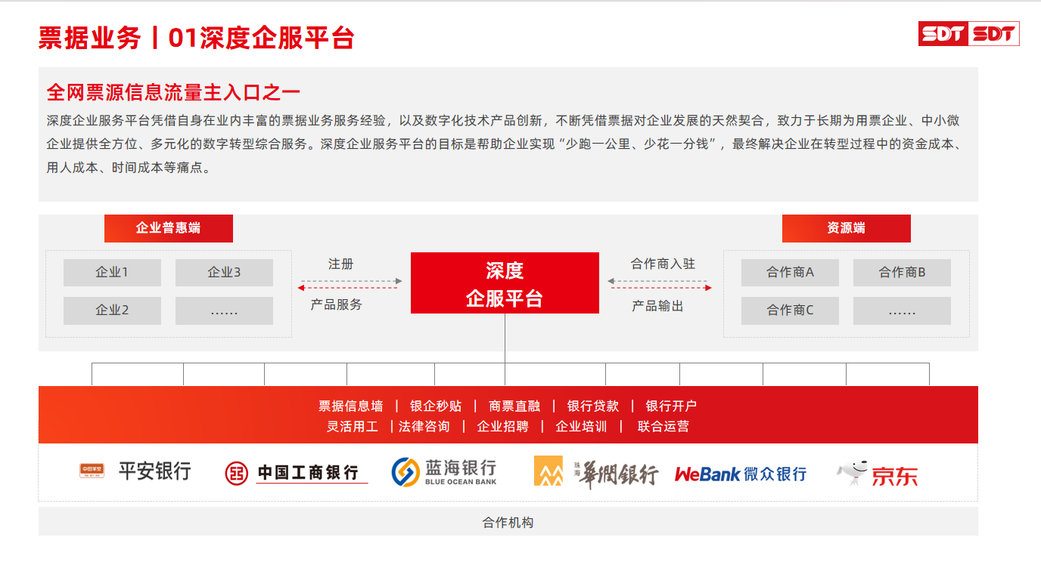Click the 京东 JD logo
Viewport: 1041px width, 587px height.
pos(878,474)
